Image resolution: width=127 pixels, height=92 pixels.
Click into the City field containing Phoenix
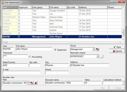pos(57,65)
